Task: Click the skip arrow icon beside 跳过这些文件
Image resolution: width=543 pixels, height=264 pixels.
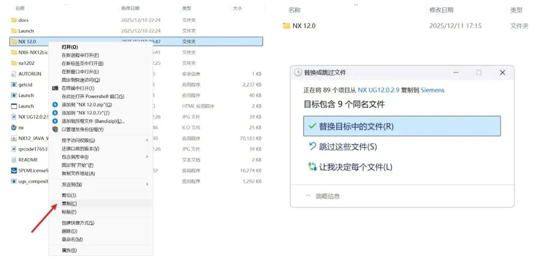Action: click(312, 147)
